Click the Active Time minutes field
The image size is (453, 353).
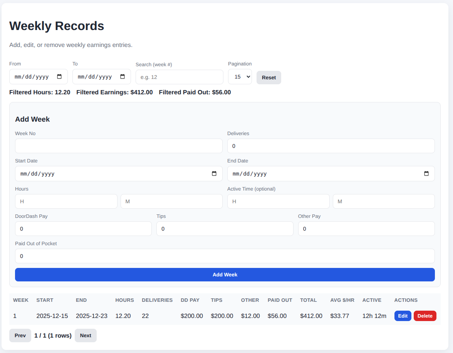tap(383, 201)
